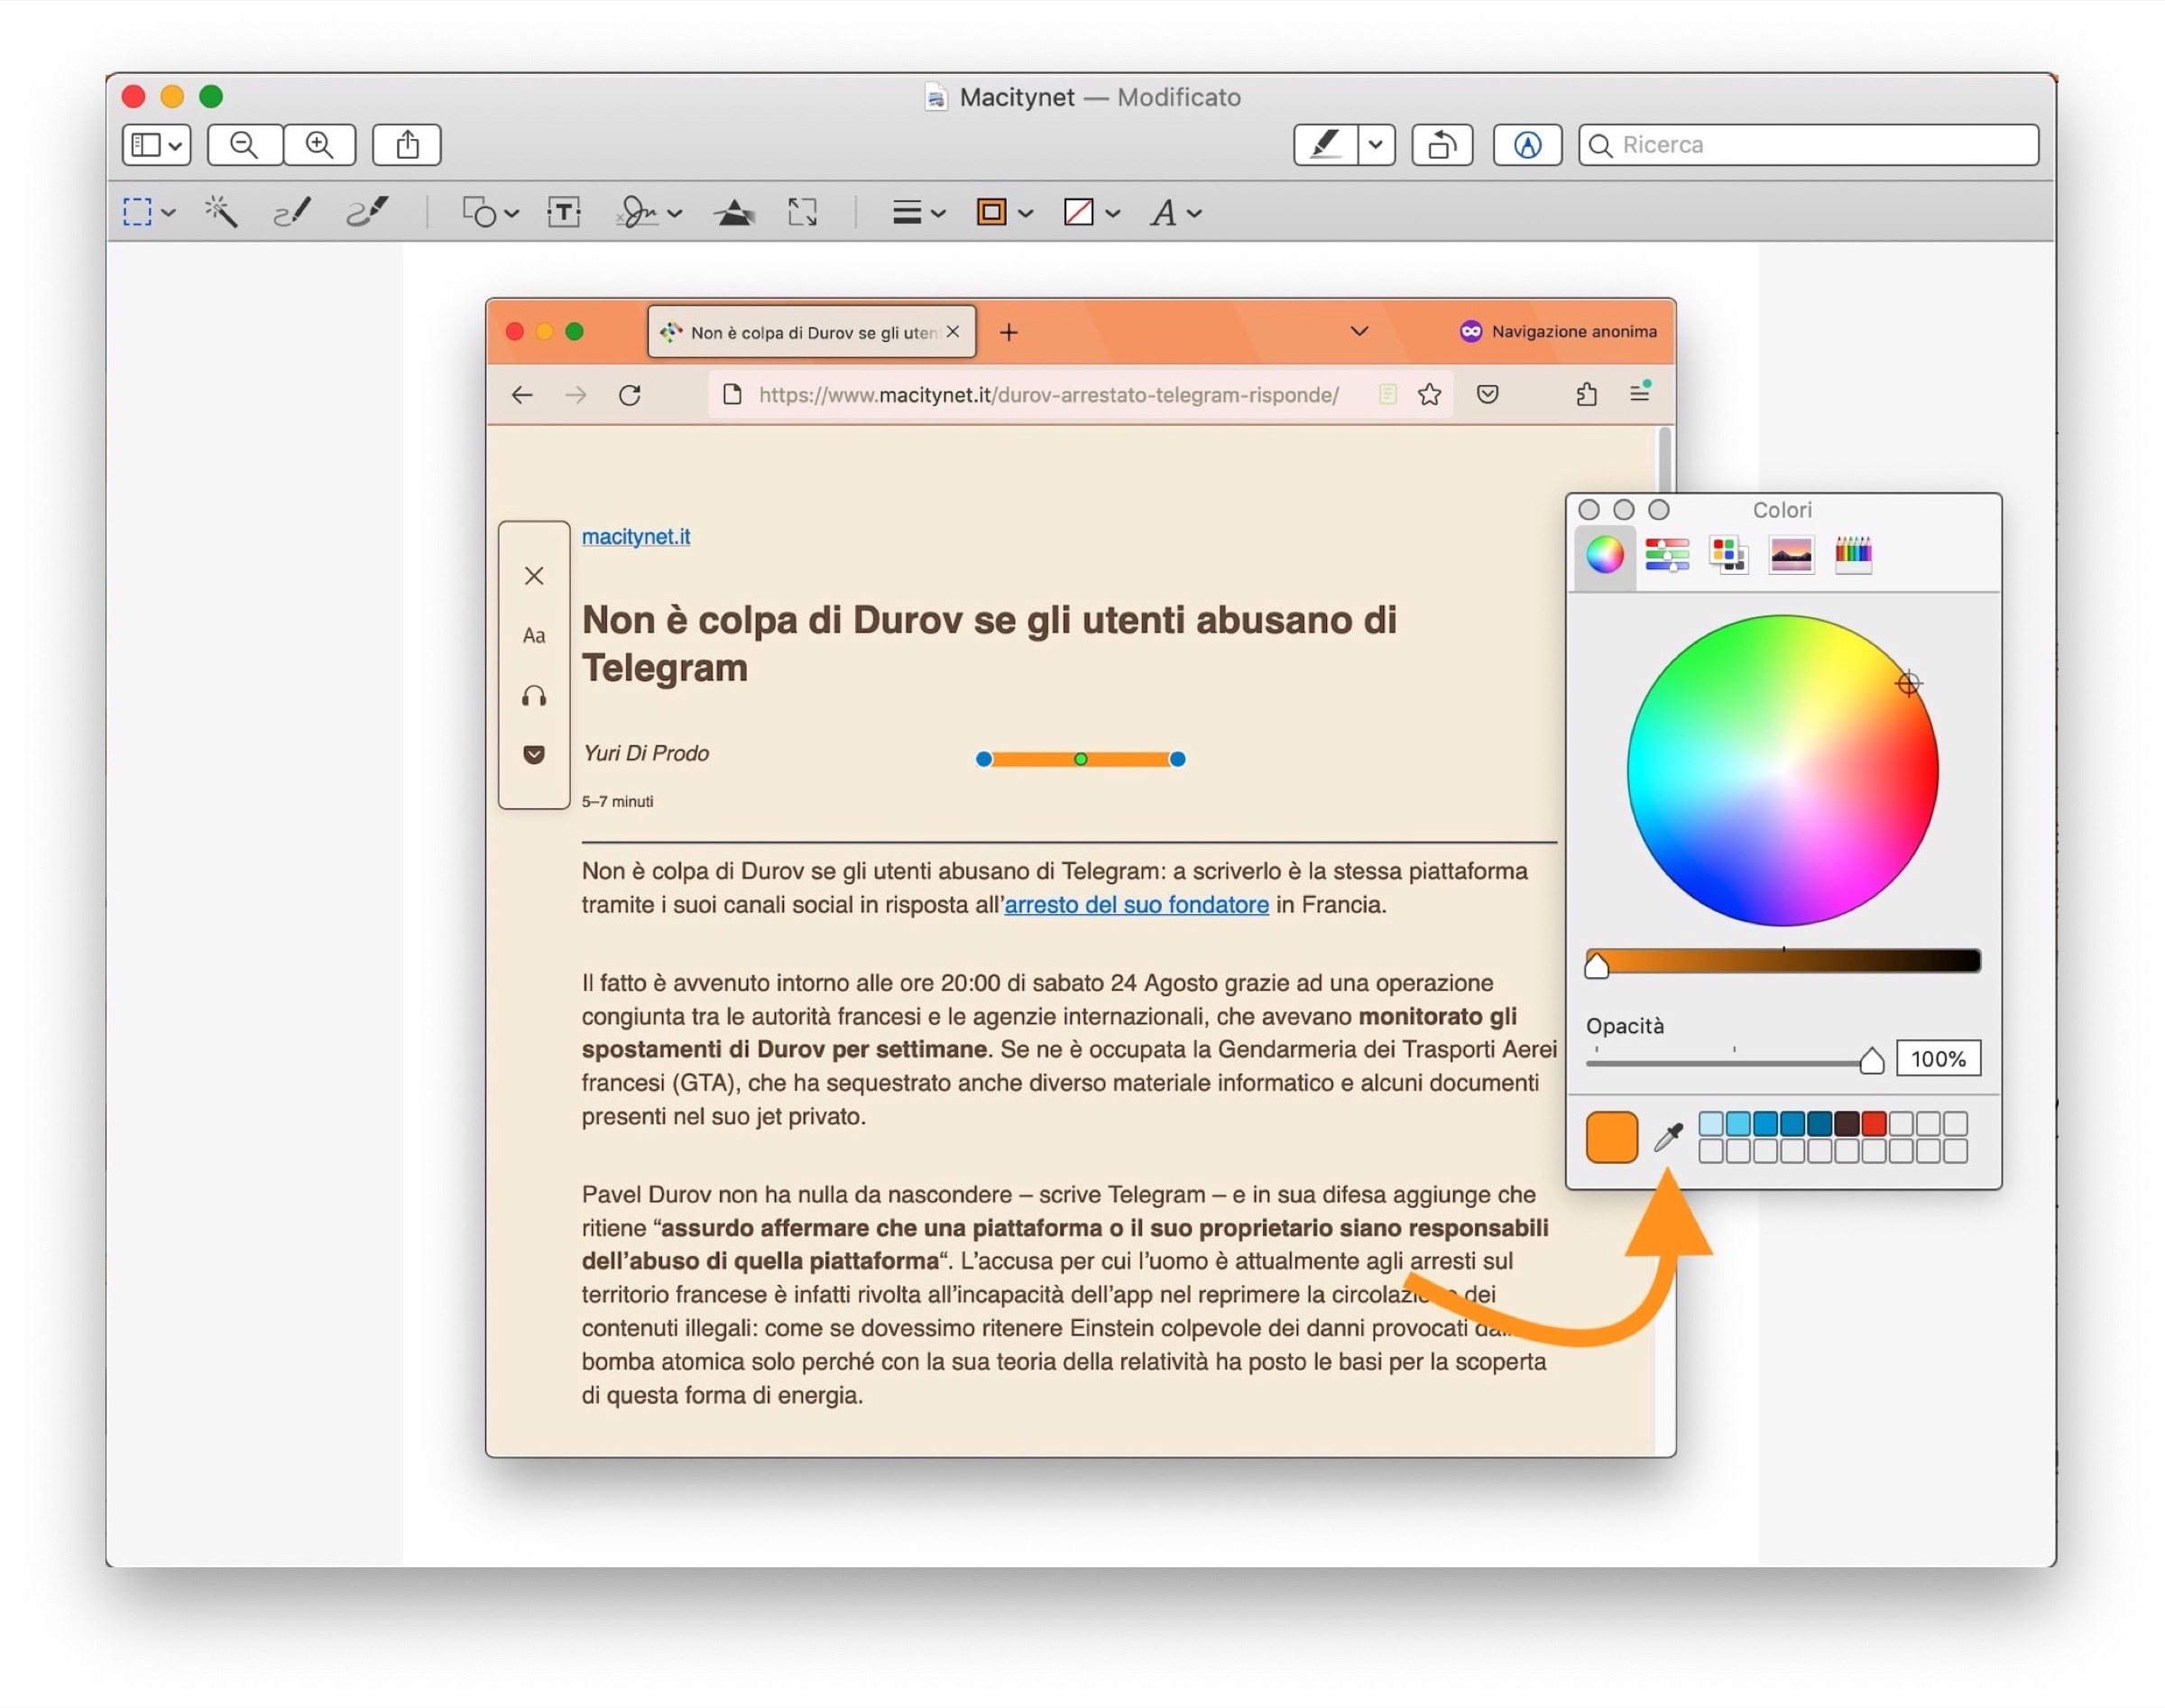Click the Adjust Color prism icon
This screenshot has height=1708, width=2165.
(x=734, y=212)
